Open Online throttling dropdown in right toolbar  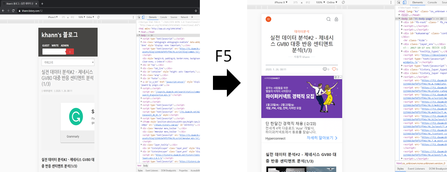332,2
